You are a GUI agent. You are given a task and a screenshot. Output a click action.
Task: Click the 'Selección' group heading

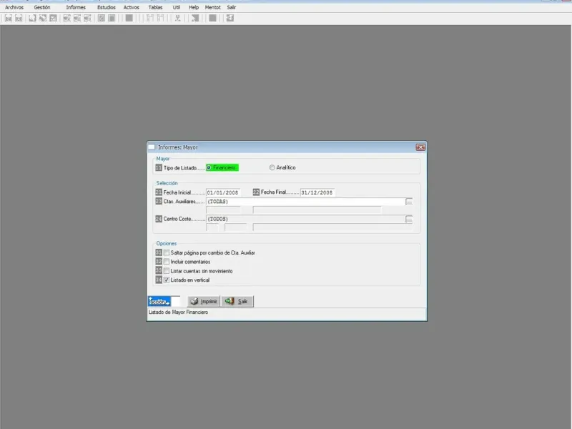coord(167,183)
